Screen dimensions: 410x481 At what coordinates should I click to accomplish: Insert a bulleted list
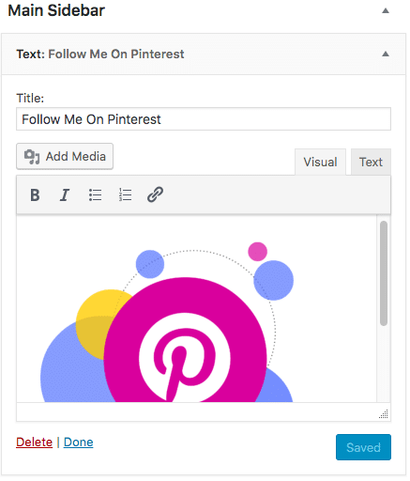point(95,194)
